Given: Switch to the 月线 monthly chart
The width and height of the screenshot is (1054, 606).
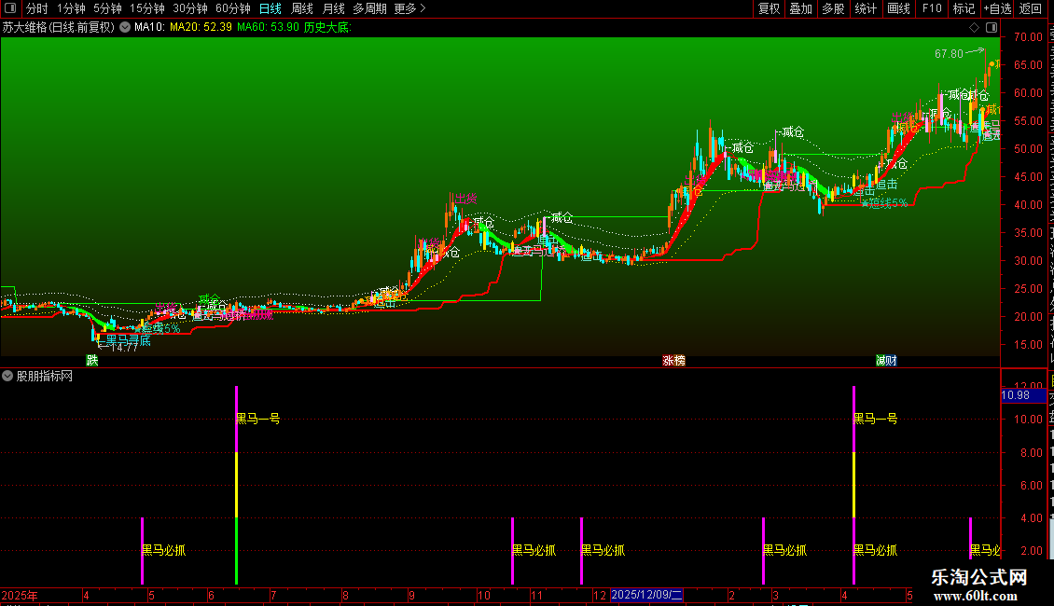Looking at the screenshot, I should (x=333, y=8).
